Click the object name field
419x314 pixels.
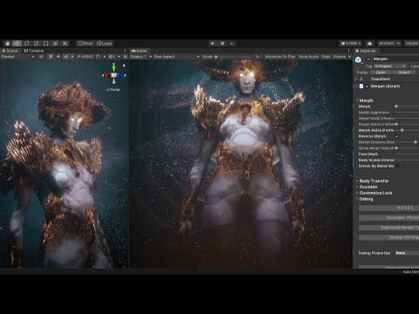point(395,59)
